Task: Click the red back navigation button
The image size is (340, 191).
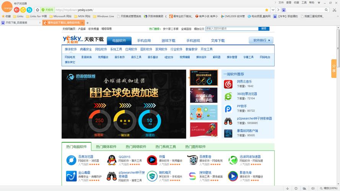Action: (16, 10)
